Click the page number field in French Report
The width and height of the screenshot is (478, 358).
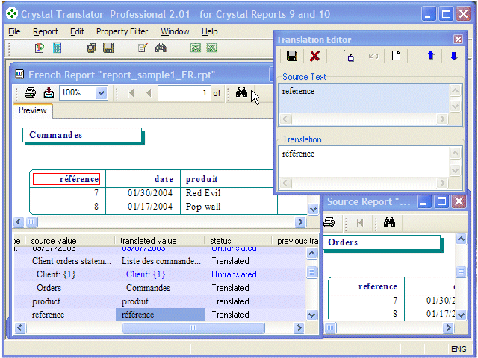pyautogui.click(x=184, y=92)
